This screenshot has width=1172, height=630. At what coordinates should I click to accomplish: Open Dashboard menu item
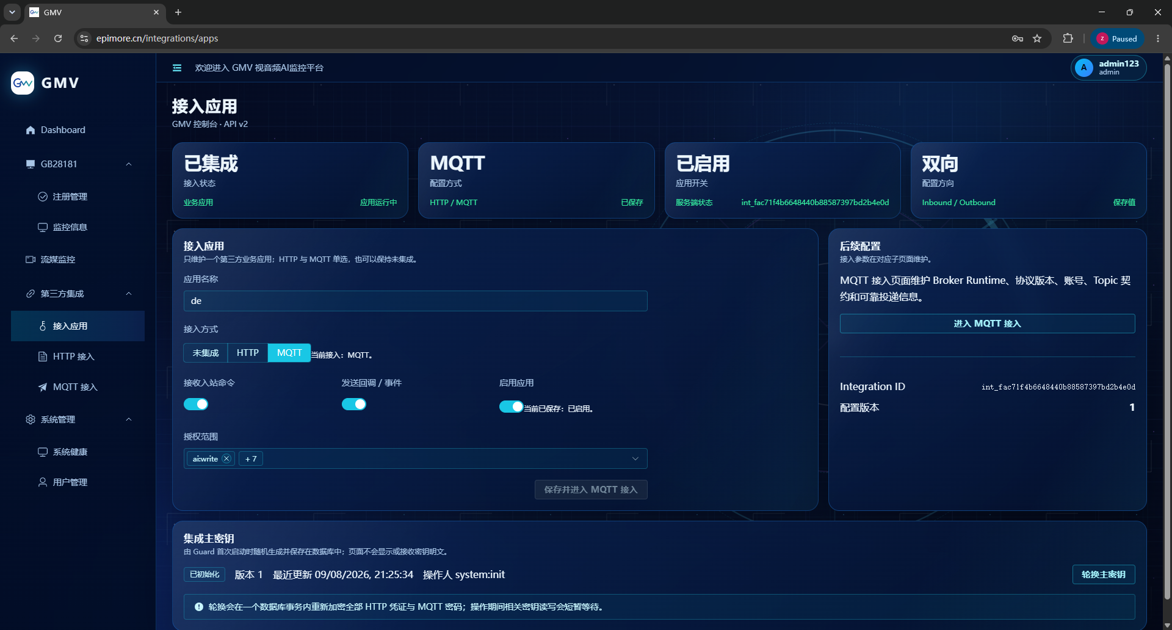tap(78, 130)
